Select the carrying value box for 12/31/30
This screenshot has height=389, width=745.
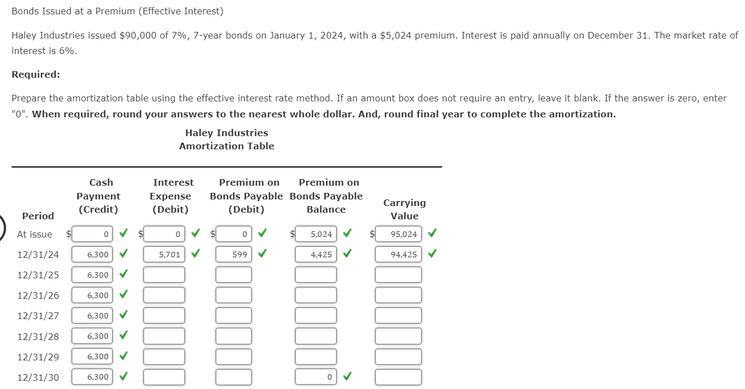pyautogui.click(x=398, y=377)
